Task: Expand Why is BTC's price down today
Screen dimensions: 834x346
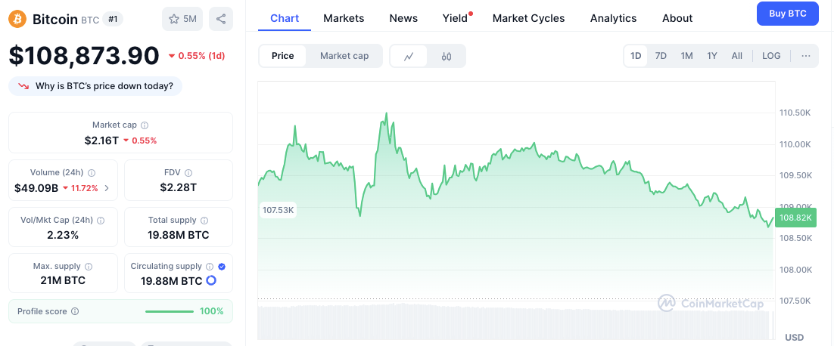Action: point(95,86)
